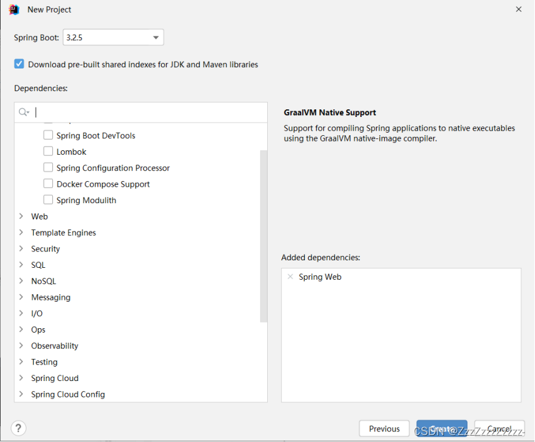Click the Spring Boot DevTools label
Viewport: 535px width, 442px height.
(96, 136)
